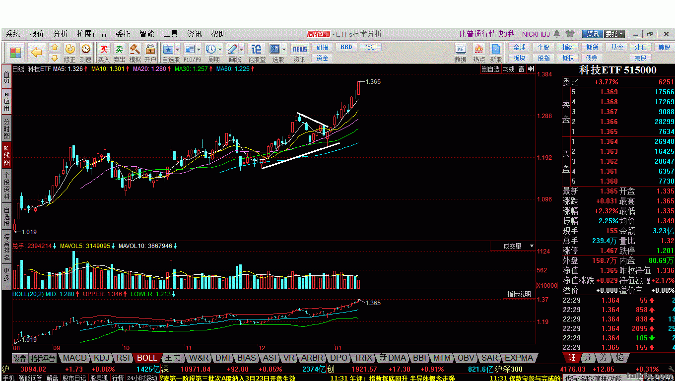
Task: Click the 期货 futures button
Action: click(x=592, y=47)
